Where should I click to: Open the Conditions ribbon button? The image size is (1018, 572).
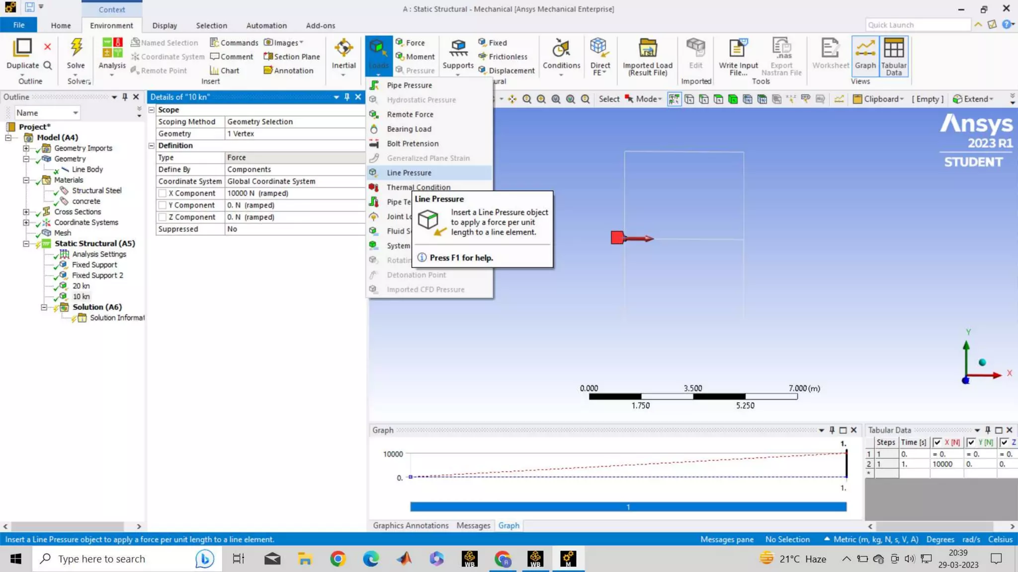561,56
